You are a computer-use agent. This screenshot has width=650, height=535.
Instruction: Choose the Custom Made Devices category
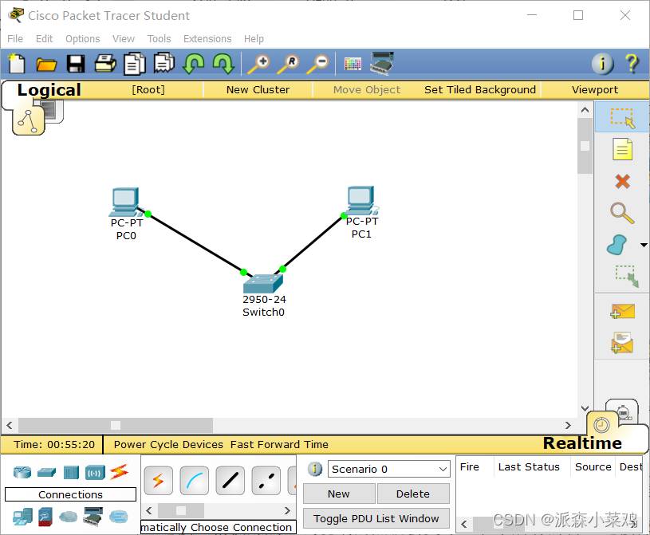click(93, 517)
